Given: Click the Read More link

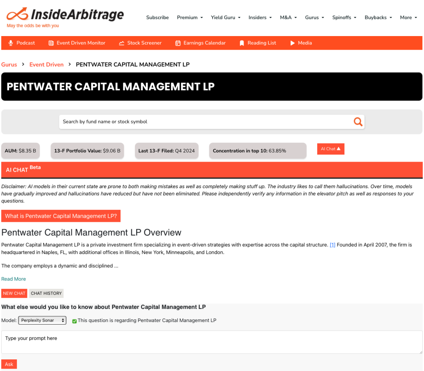Looking at the screenshot, I should coord(14,279).
